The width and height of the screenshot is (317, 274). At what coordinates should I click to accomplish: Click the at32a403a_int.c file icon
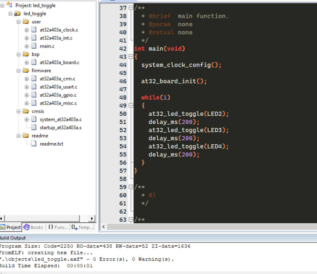[x=34, y=37]
